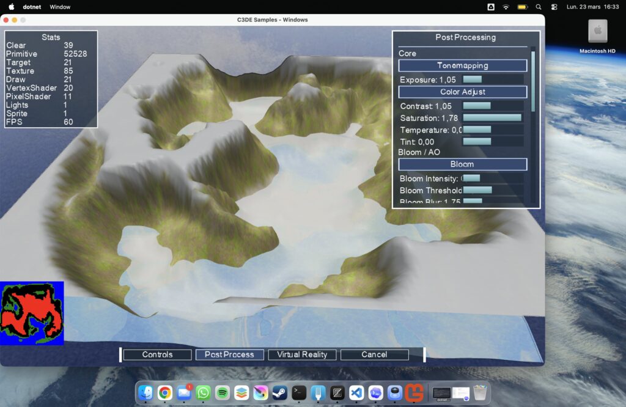
Task: Open the Controls panel button
Action: (157, 354)
